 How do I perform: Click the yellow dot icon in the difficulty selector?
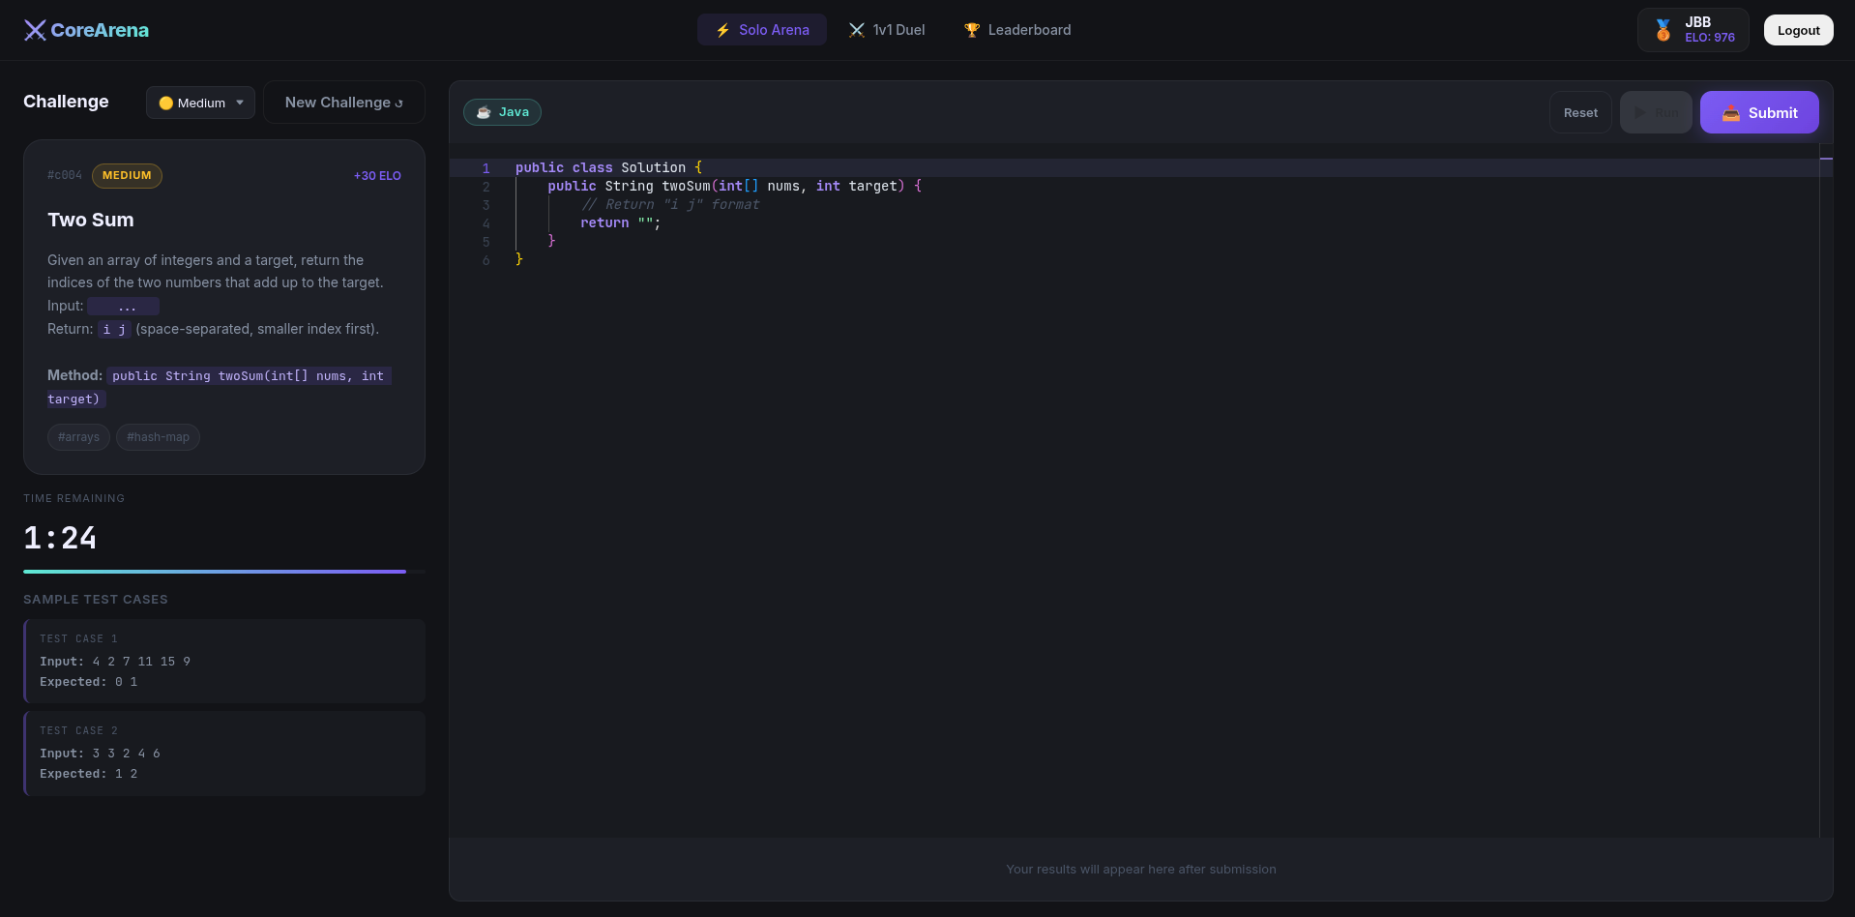(166, 103)
